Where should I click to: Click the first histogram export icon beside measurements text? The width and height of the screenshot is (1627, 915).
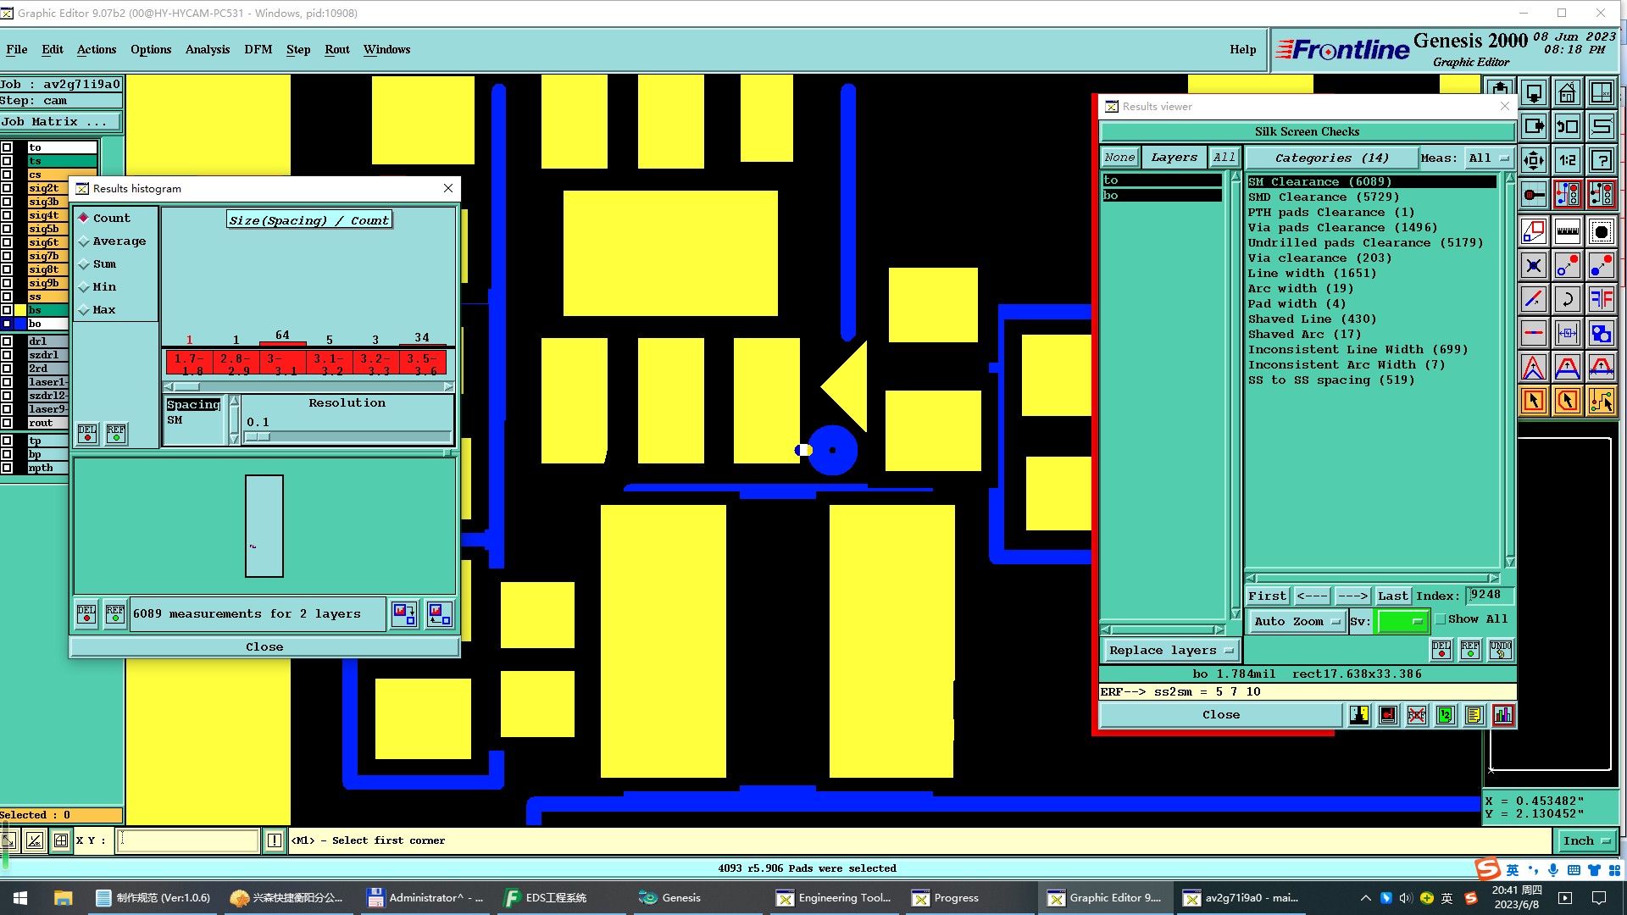pos(404,614)
